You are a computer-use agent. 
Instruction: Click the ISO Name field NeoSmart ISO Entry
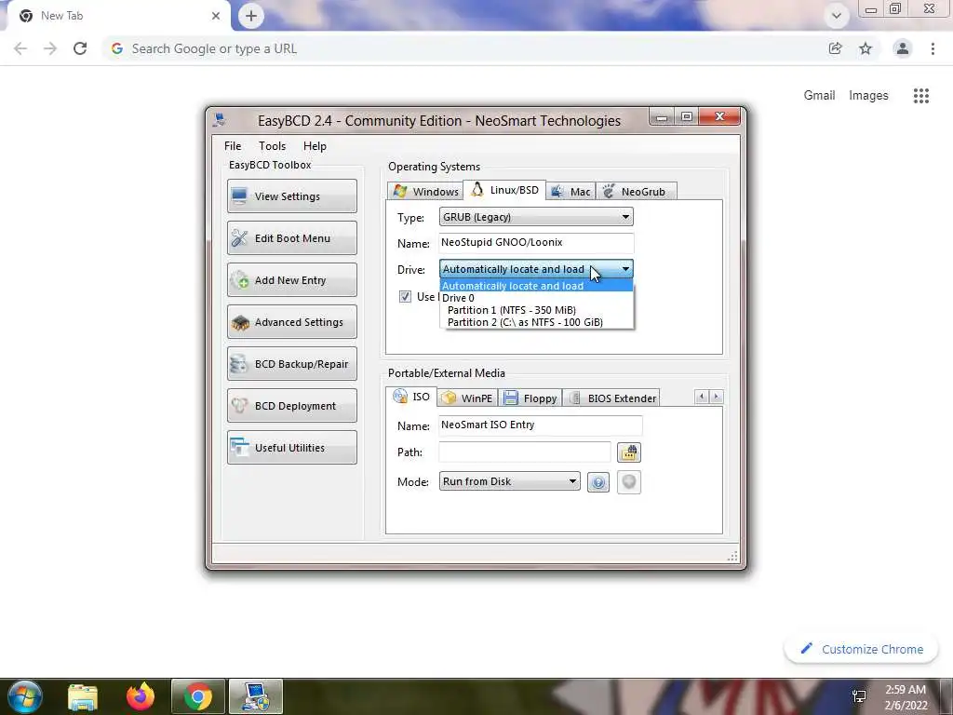[541, 425]
